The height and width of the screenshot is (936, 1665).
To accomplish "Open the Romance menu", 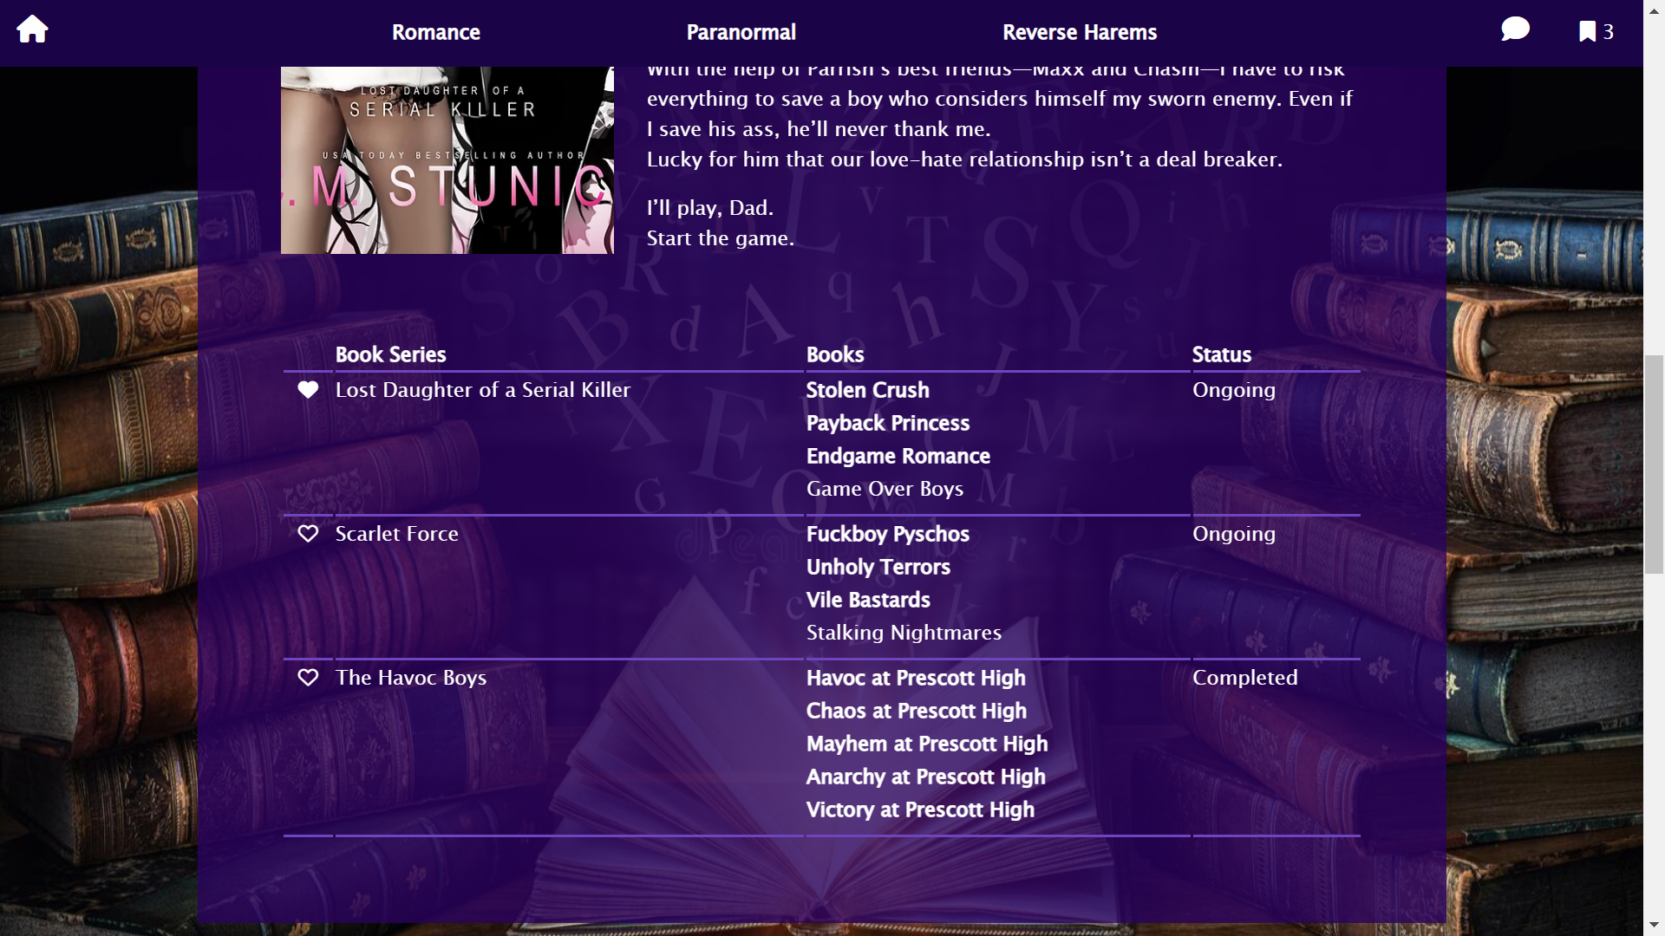I will (x=435, y=32).
